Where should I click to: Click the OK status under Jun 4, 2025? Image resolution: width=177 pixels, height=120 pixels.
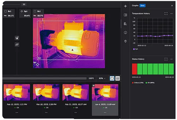pos(105,107)
